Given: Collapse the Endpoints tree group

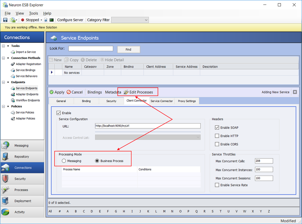Looking at the screenshot, I should [3, 82].
